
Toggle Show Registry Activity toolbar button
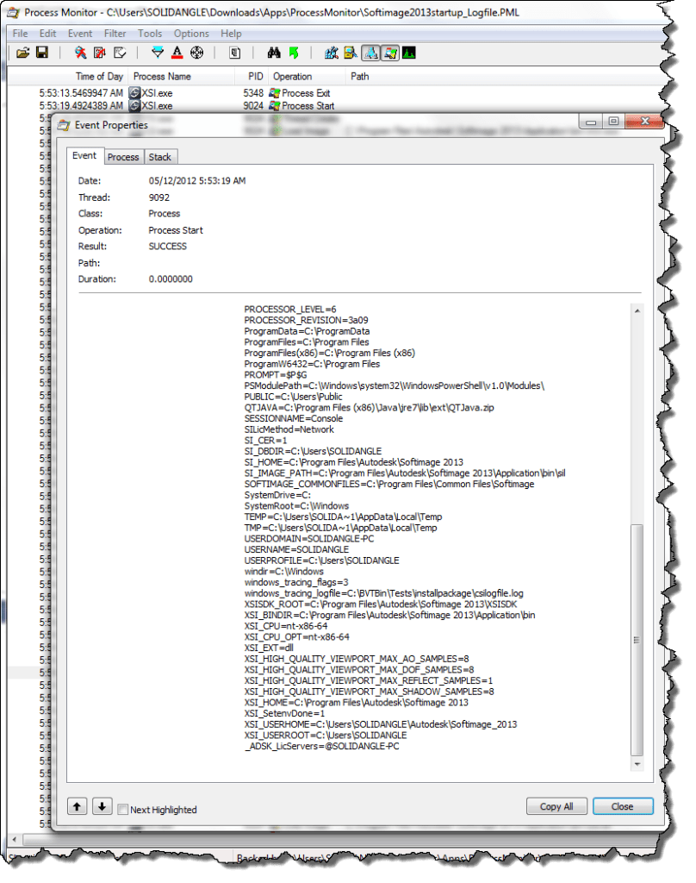332,53
